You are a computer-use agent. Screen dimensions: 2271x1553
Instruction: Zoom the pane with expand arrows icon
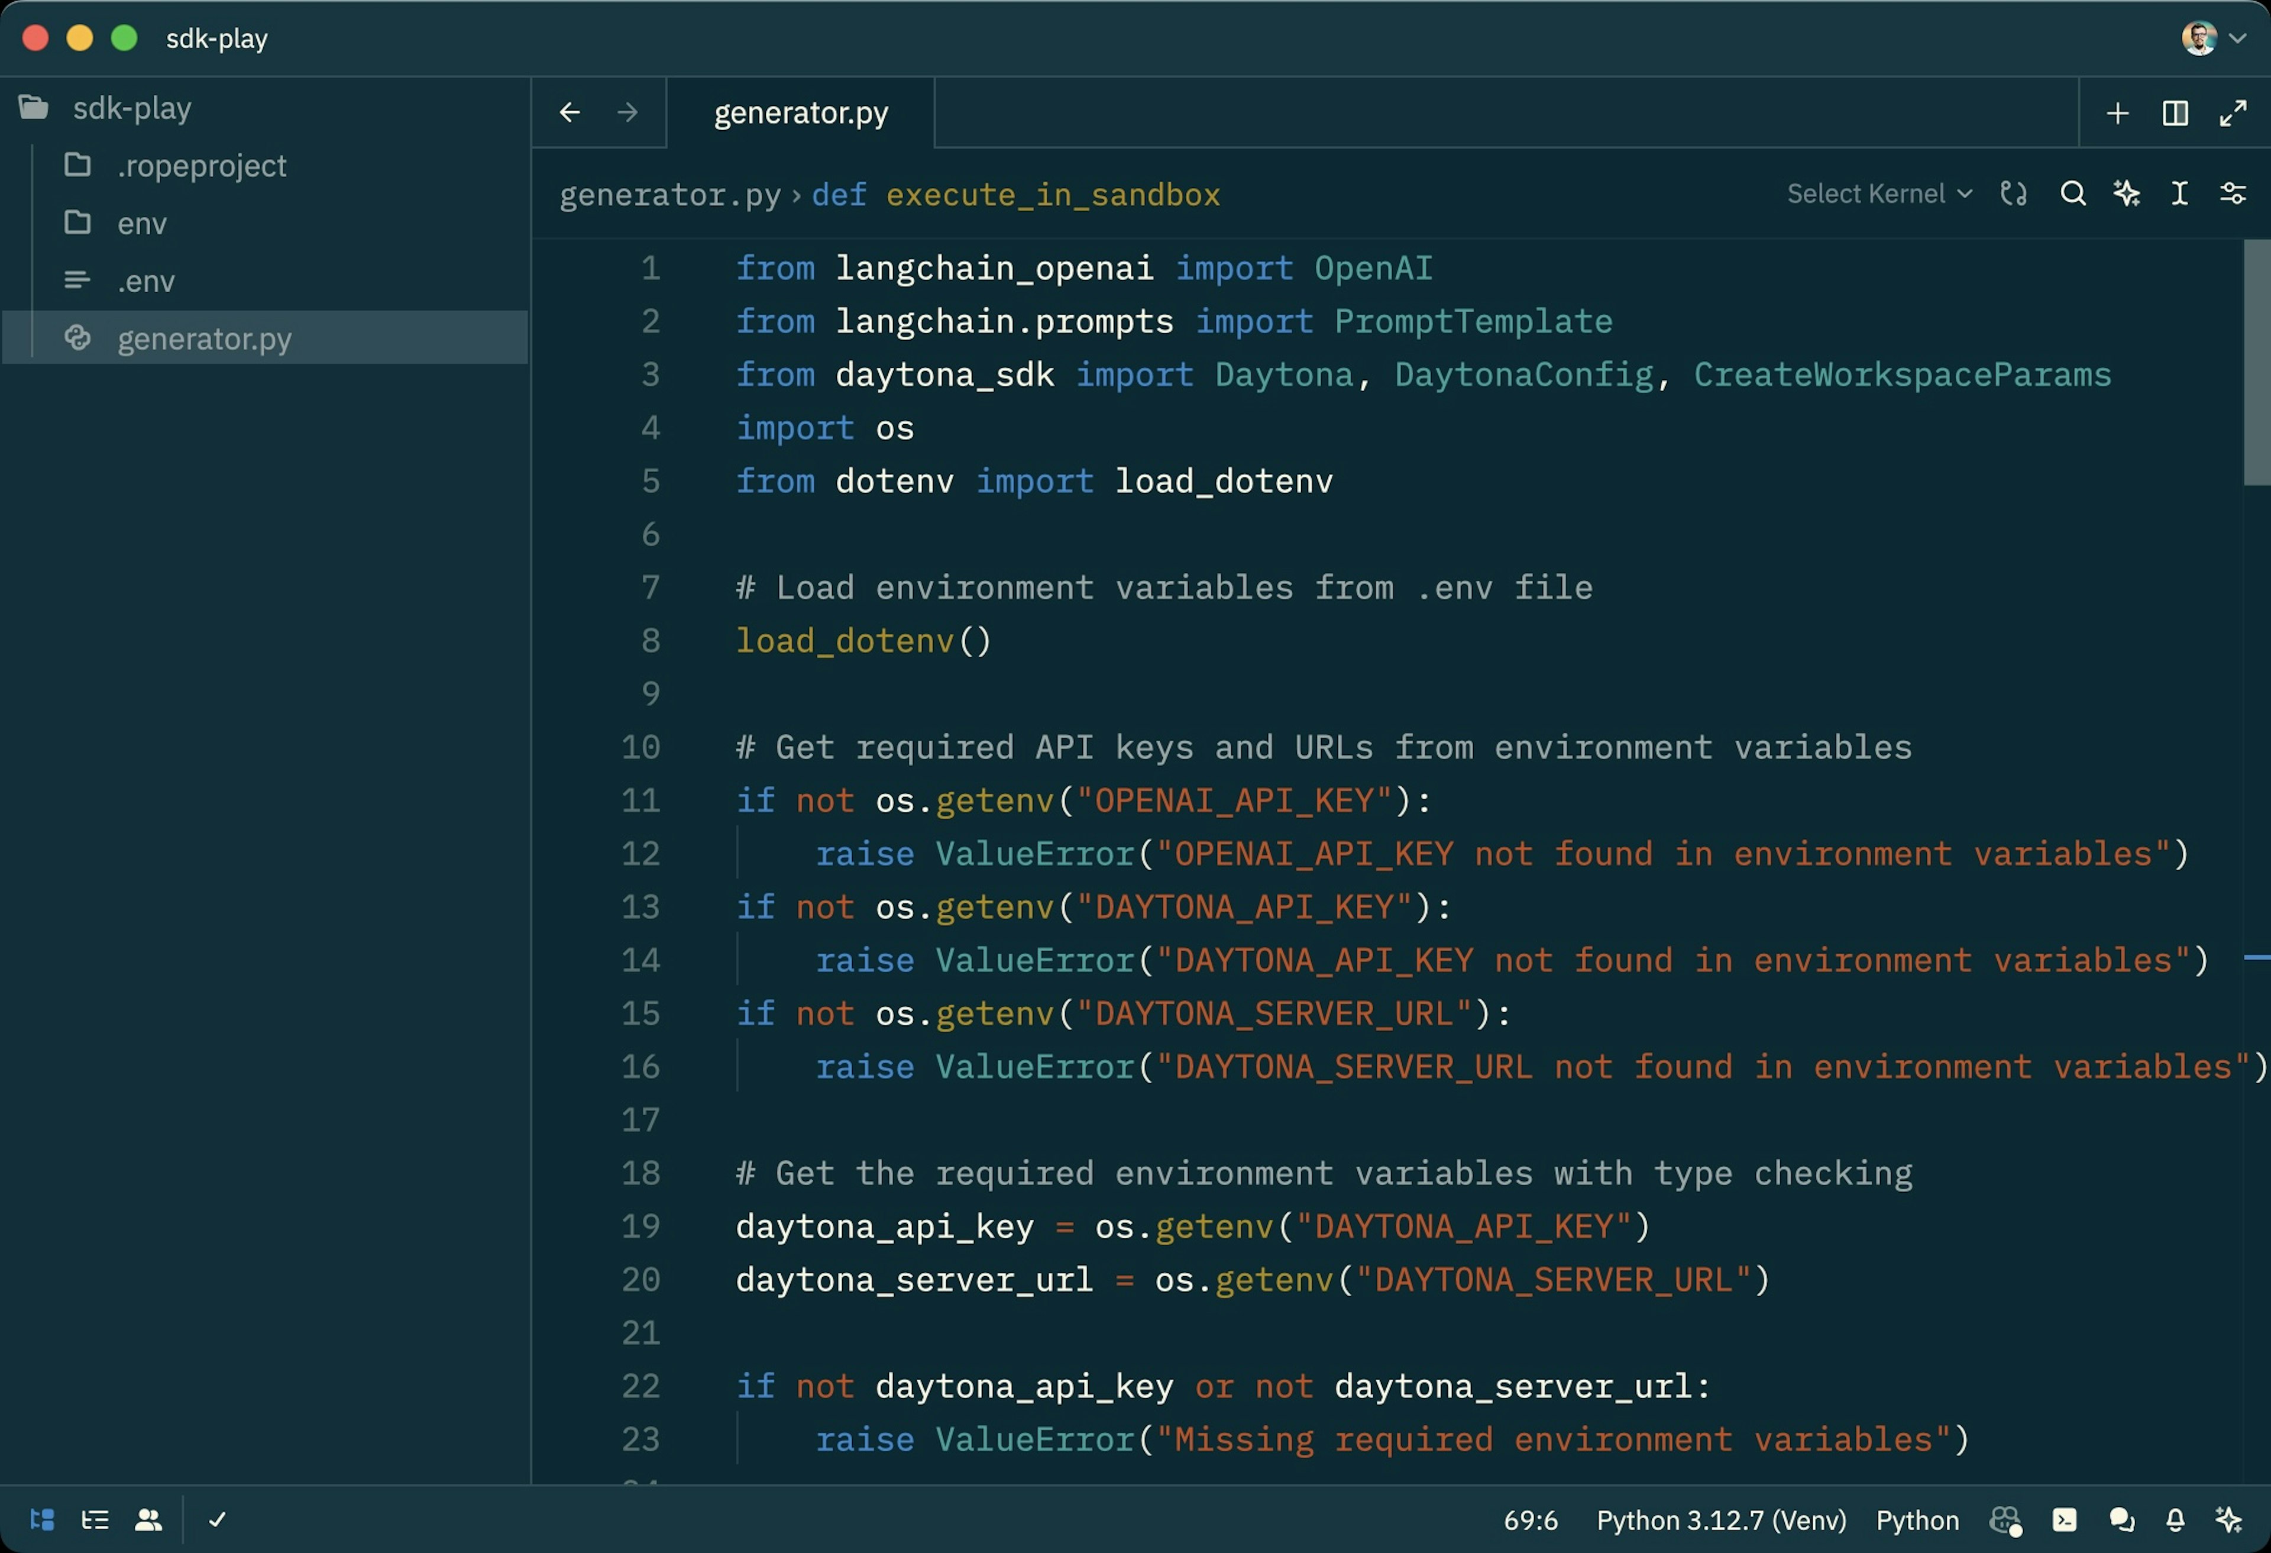2233,114
